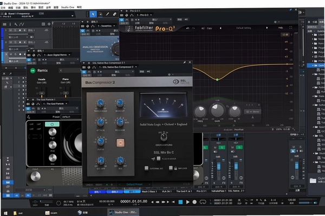Open the 1 - Acon Digital Remix dropdown

coord(57,55)
